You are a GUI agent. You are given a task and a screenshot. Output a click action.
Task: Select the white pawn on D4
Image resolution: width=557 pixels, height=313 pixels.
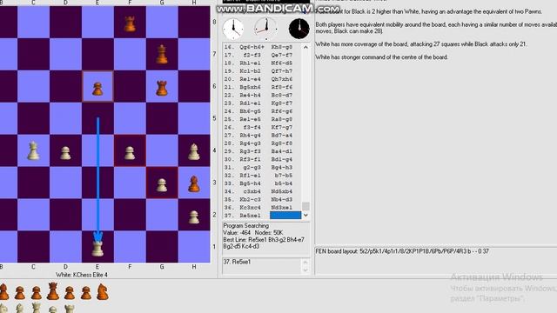pos(65,153)
